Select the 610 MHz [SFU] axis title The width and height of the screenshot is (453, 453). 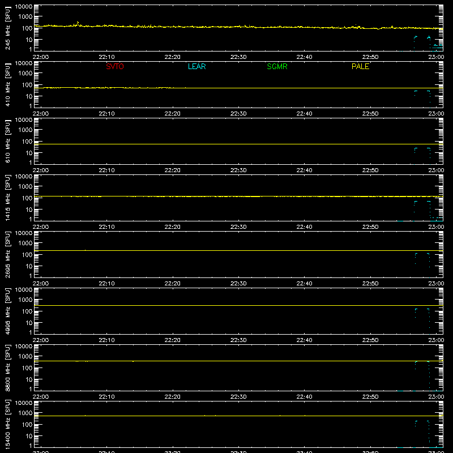coord(7,141)
